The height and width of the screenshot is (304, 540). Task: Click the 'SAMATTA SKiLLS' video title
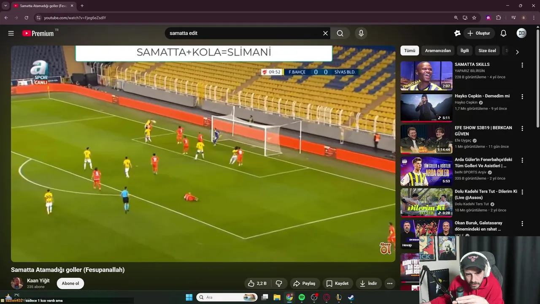point(472,65)
